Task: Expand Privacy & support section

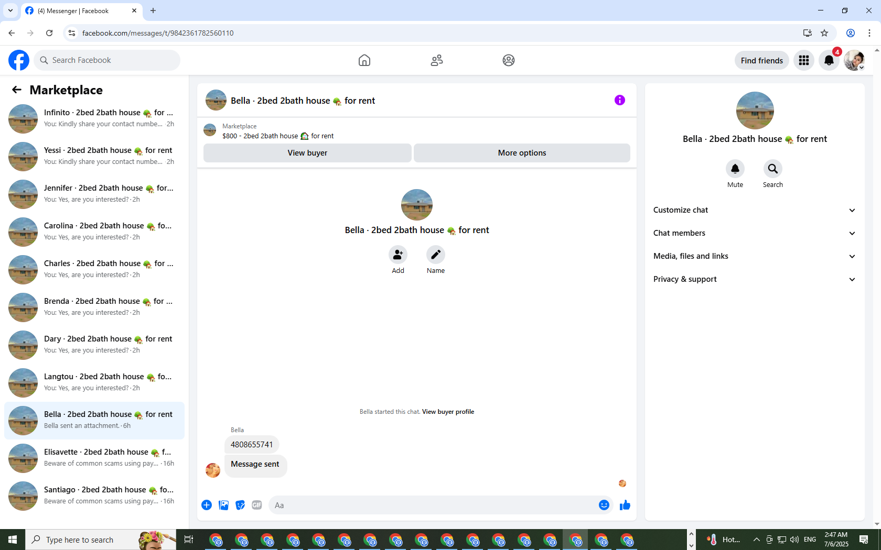Action: [755, 279]
